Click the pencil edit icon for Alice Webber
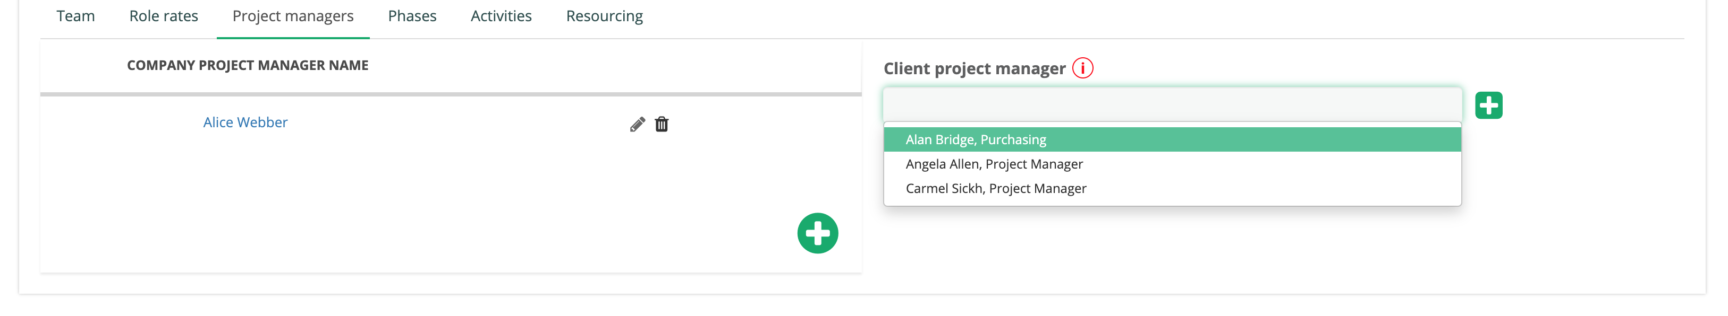1728x316 pixels. click(637, 125)
